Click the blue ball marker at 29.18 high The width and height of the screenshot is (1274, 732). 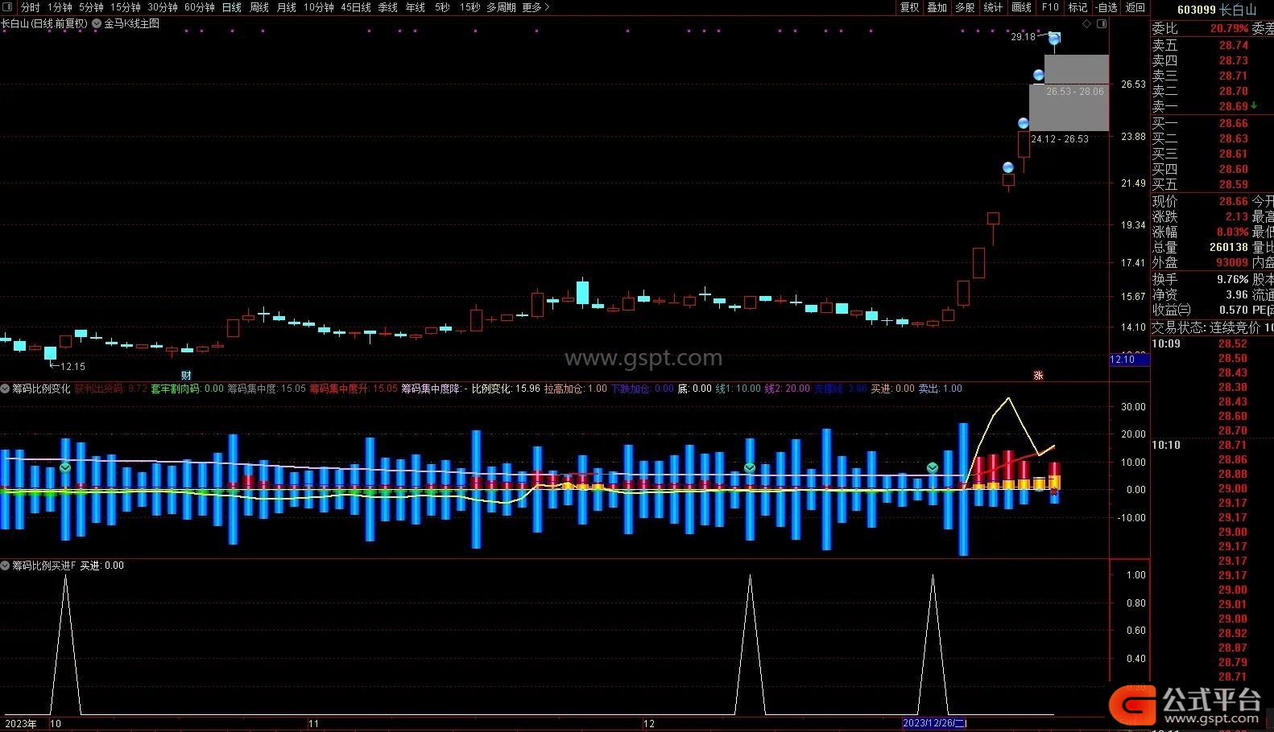coord(1054,39)
